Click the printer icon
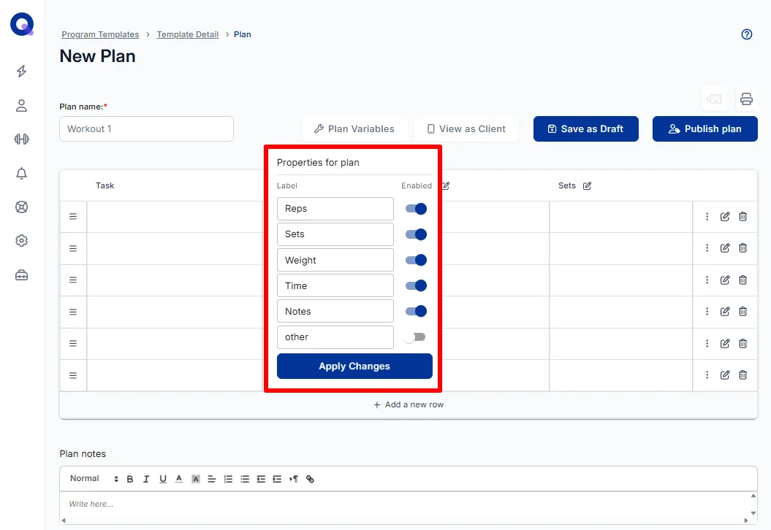 746,99
